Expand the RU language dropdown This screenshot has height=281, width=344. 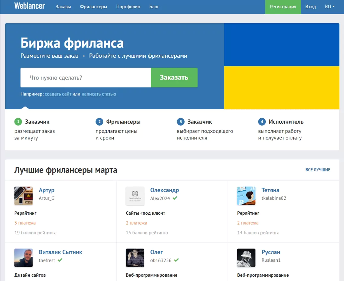(330, 7)
